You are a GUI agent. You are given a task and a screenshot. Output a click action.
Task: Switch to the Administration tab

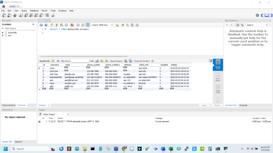pos(9,105)
